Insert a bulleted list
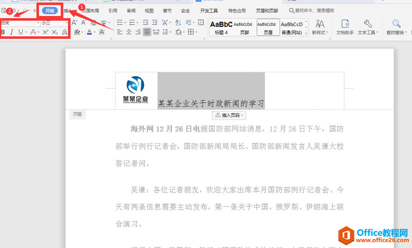This screenshot has width=412, height=248. (x=120, y=23)
